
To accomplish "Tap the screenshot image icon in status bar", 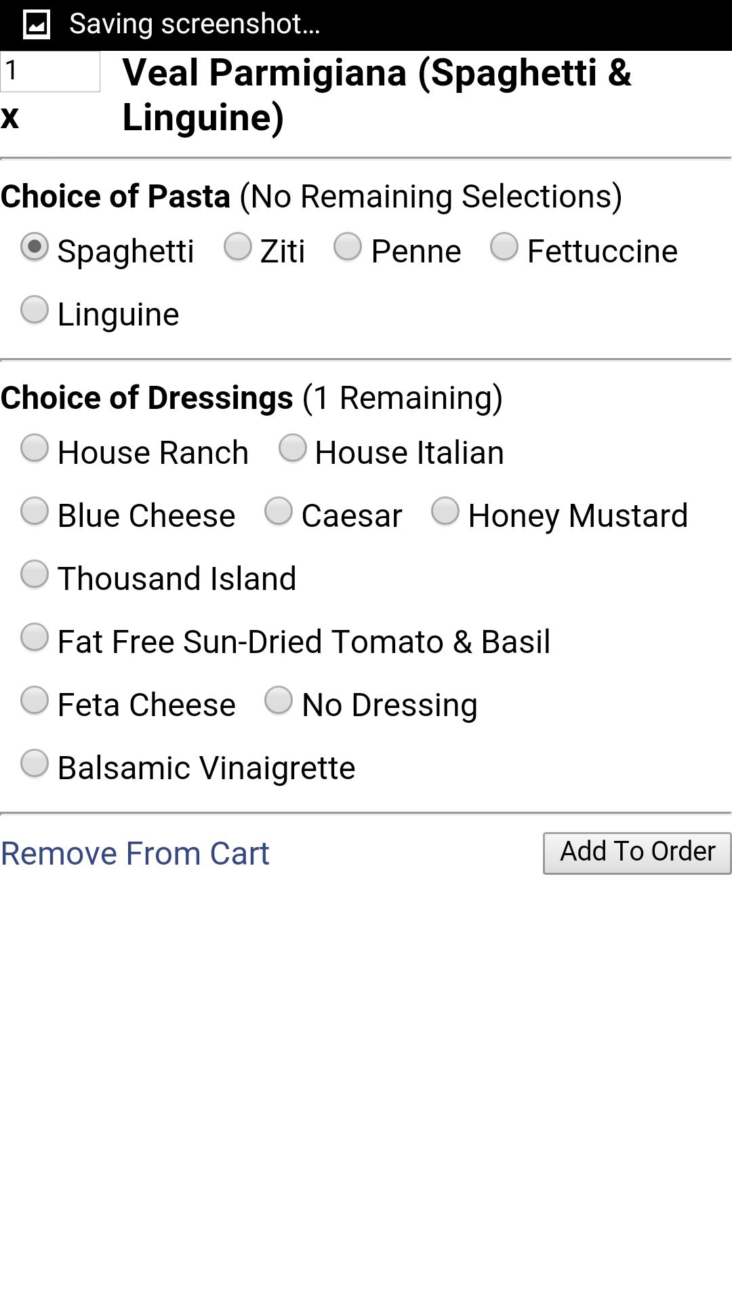I will 36,24.
